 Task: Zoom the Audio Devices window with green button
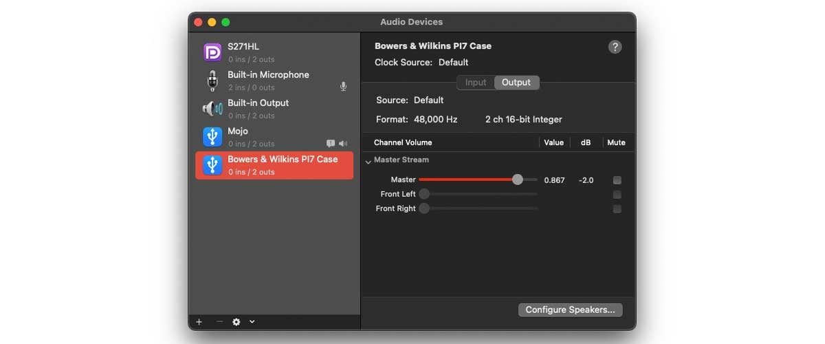tap(225, 22)
